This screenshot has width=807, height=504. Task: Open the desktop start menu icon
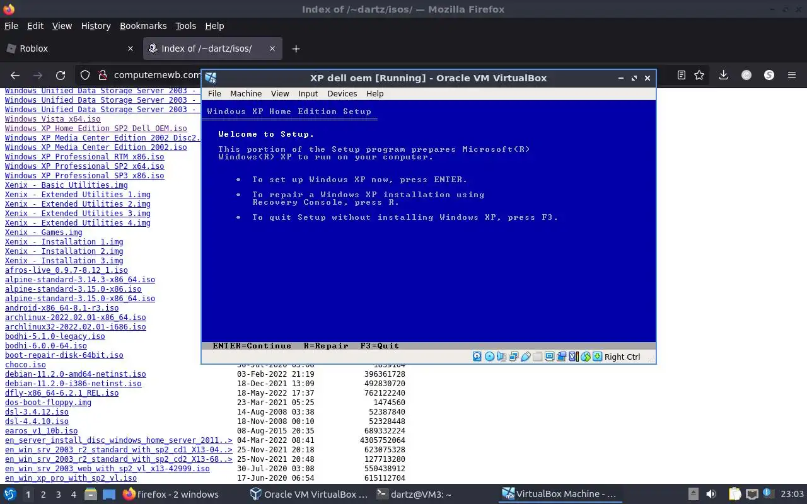point(10,495)
